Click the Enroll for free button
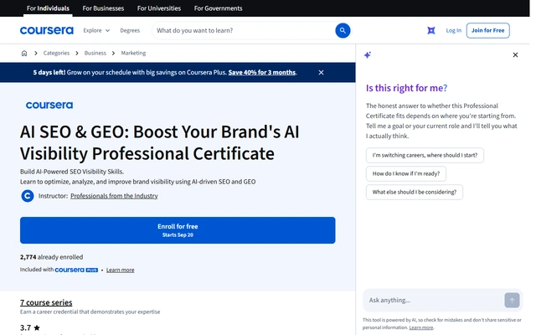Image resolution: width=536 pixels, height=335 pixels. pos(178,230)
